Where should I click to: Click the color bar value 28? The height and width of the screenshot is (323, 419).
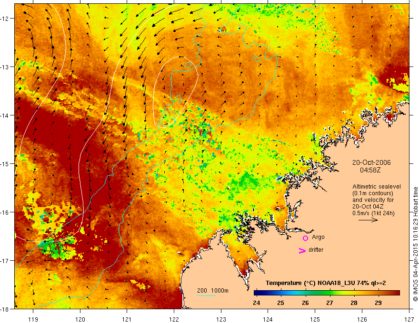pos(354,303)
